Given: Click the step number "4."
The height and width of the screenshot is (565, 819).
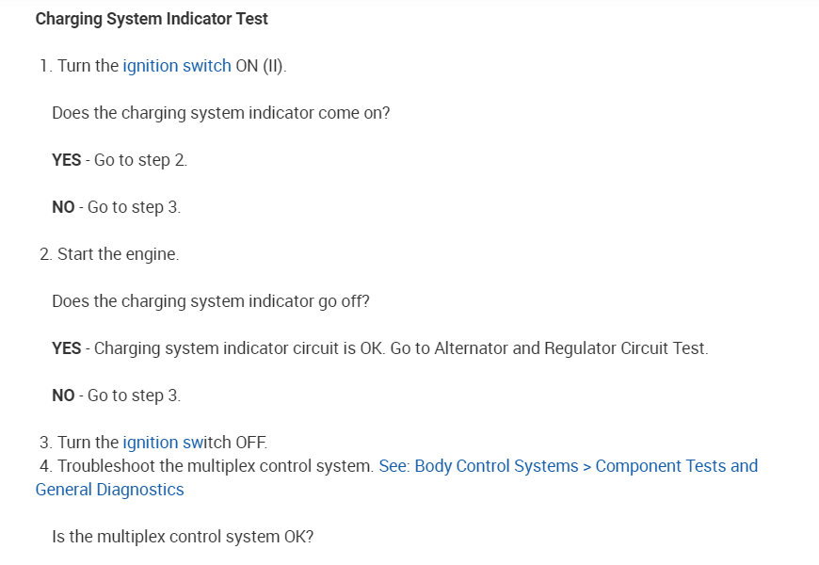Looking at the screenshot, I should pyautogui.click(x=45, y=466).
